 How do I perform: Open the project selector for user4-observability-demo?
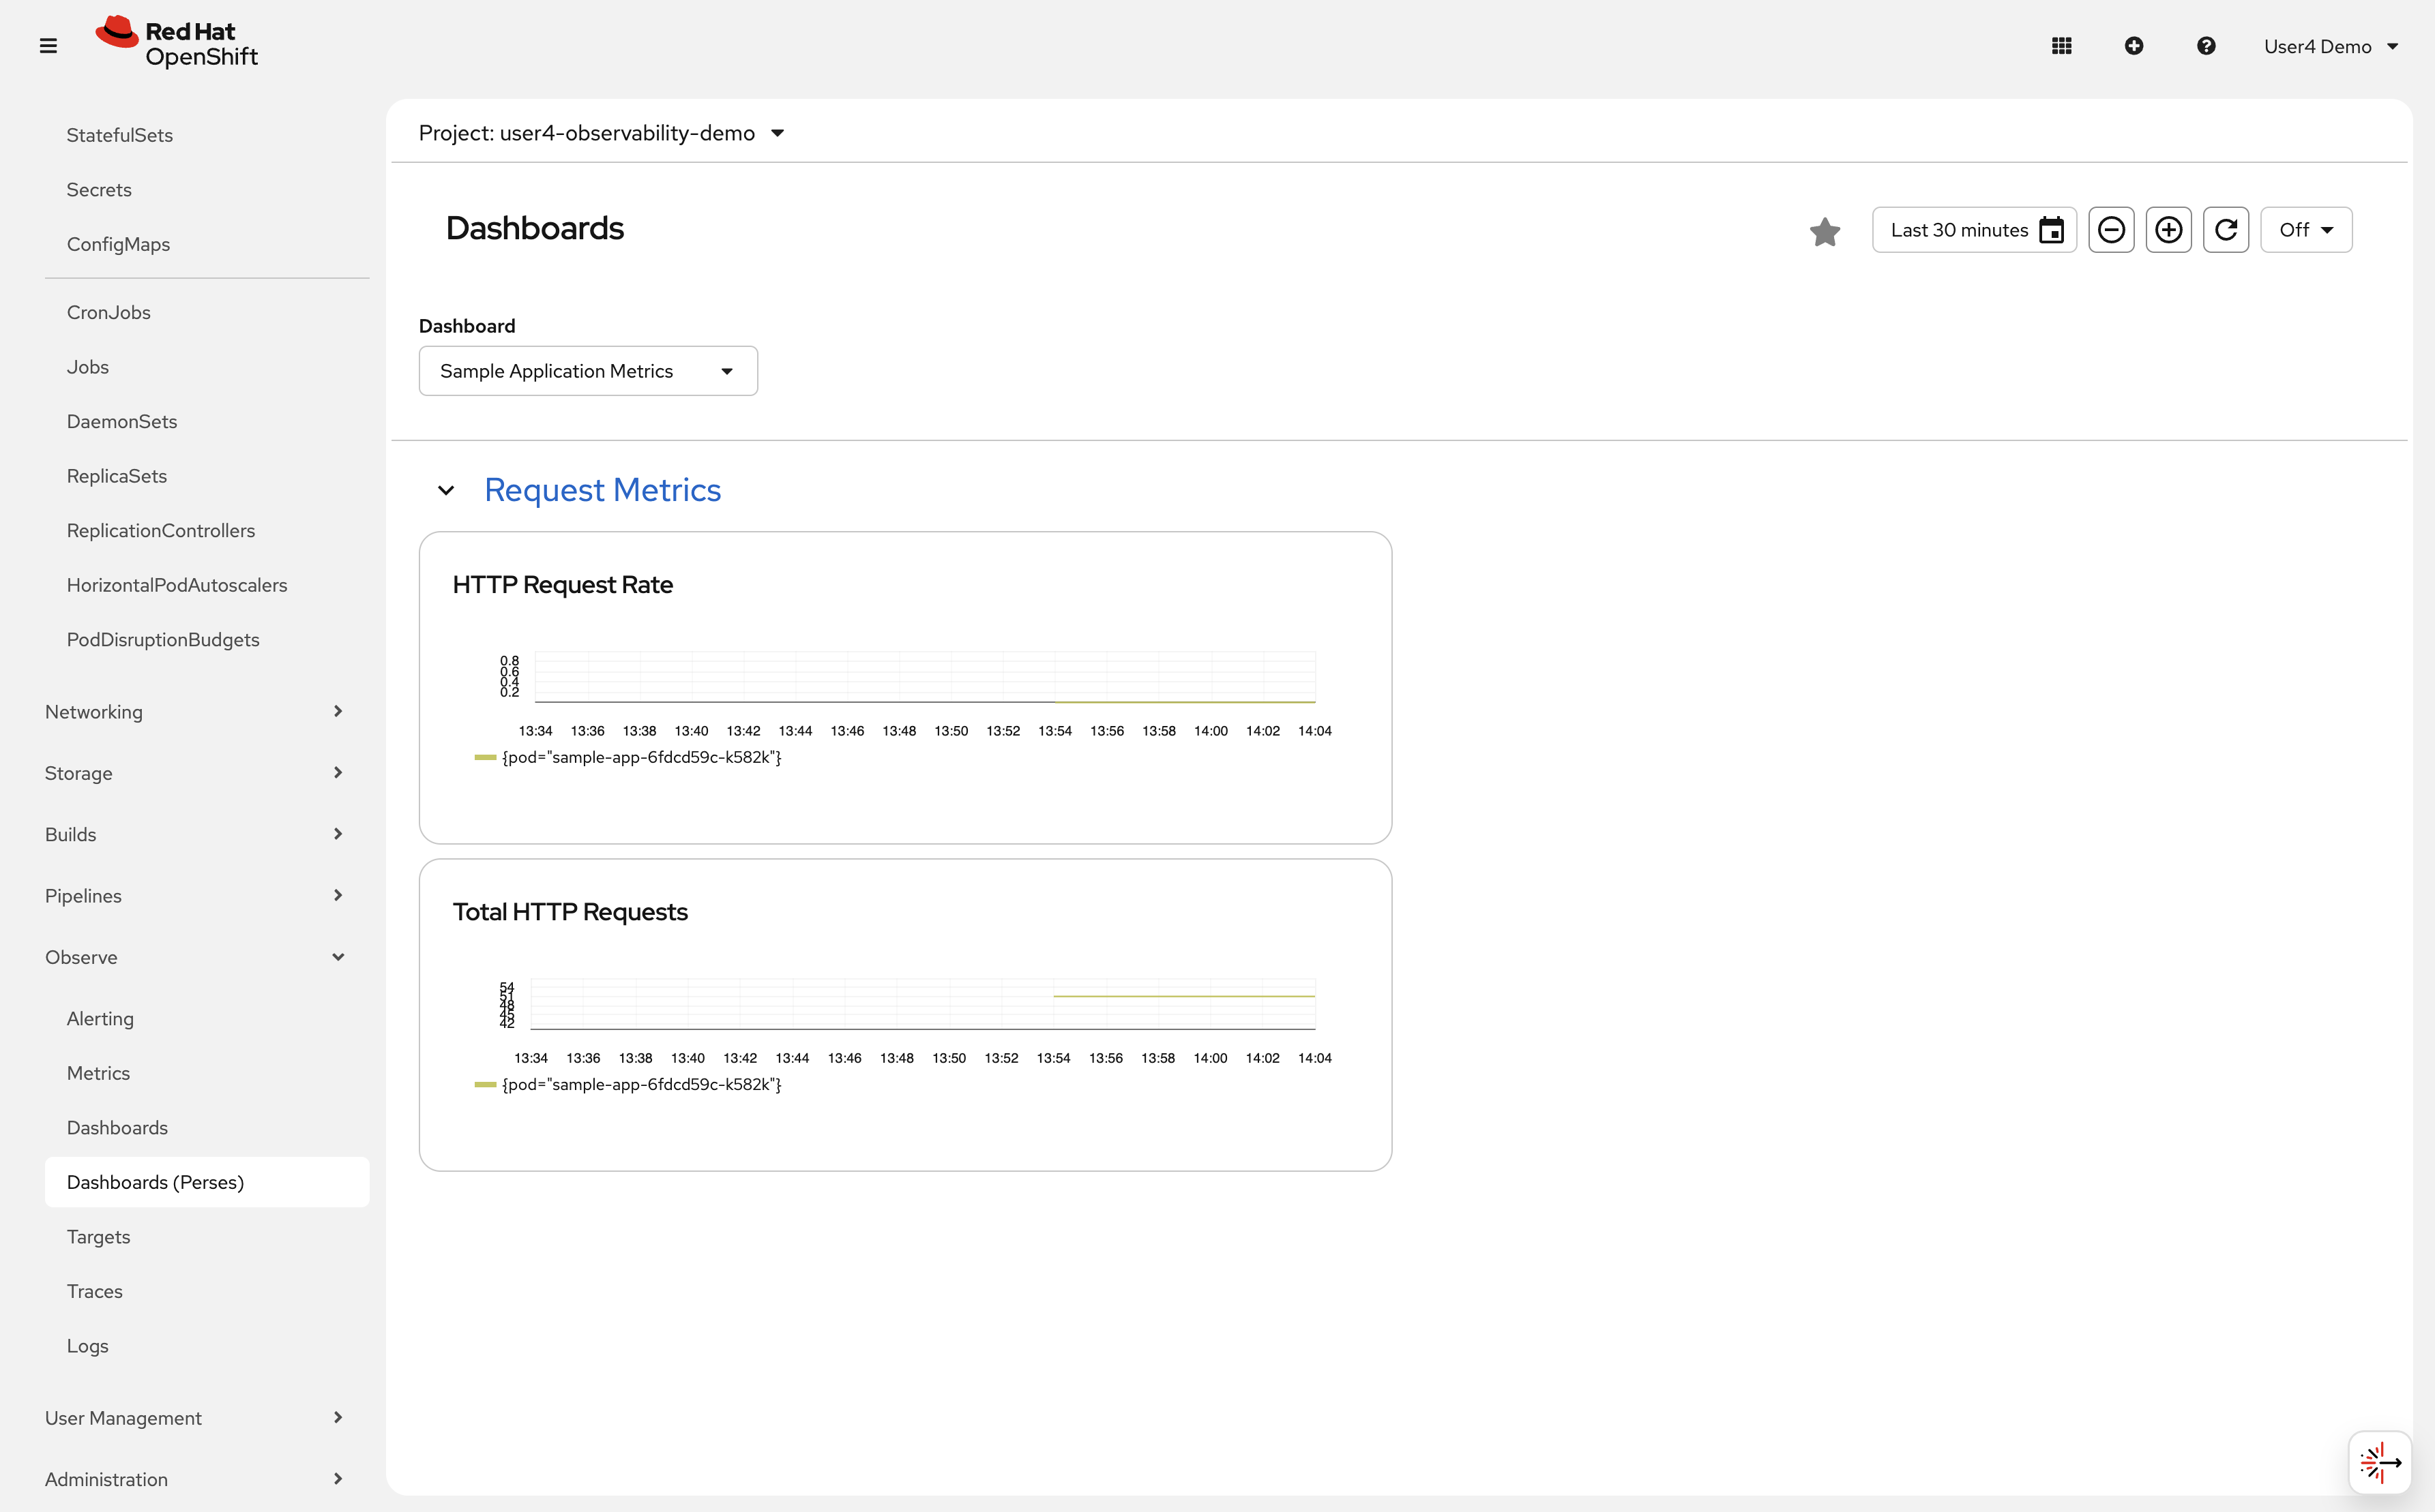(x=601, y=132)
